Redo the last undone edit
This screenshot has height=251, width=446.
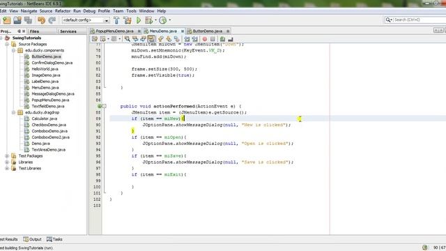52,20
